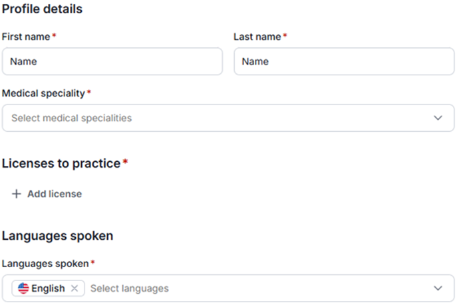The height and width of the screenshot is (307, 459).
Task: Select the English chip text
Action: [x=49, y=288]
